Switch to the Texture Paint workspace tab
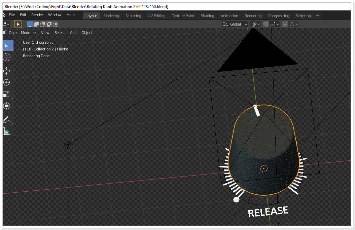The image size is (355, 230). (x=183, y=16)
